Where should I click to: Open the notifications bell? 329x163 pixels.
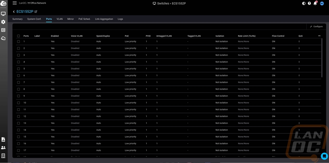(x=315, y=3)
